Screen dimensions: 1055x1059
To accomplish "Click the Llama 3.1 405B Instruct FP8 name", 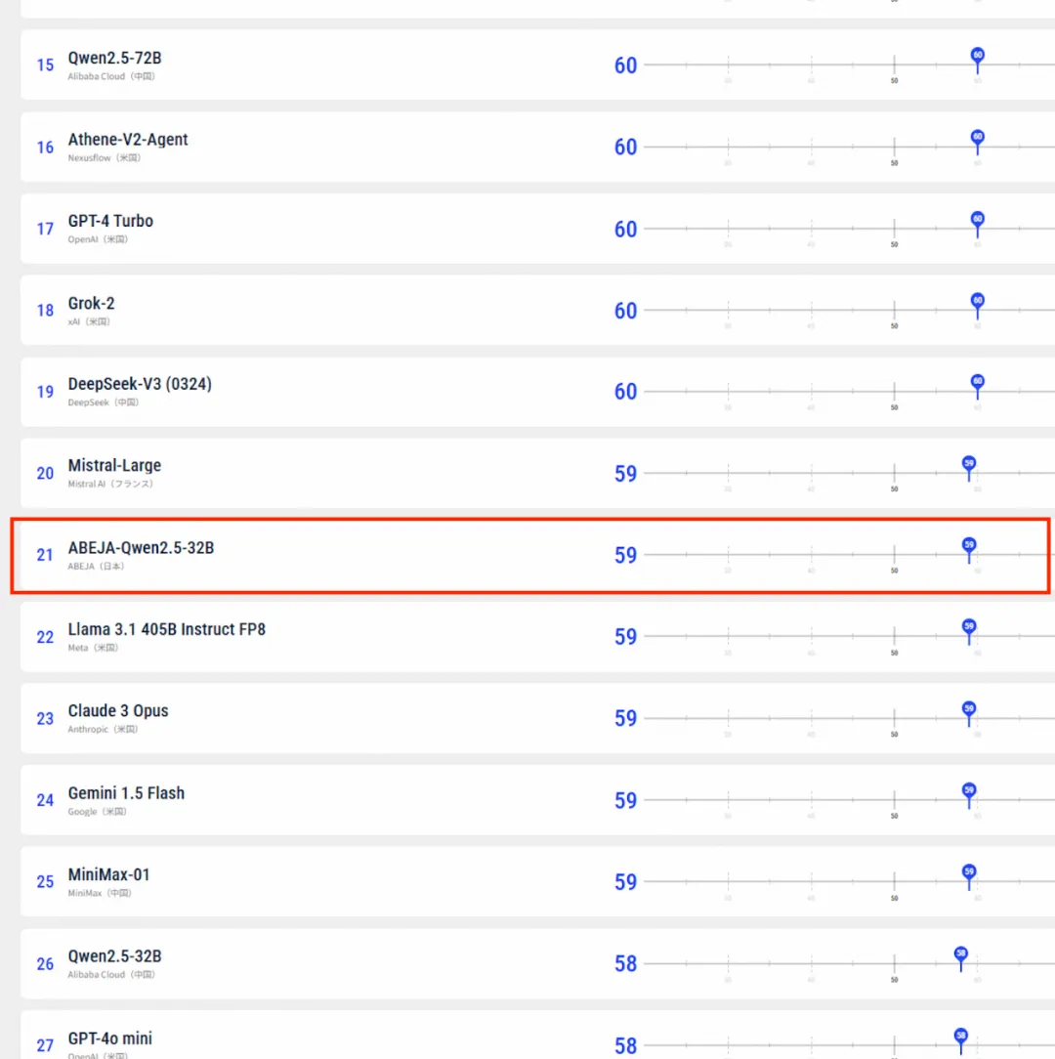I will (x=166, y=629).
